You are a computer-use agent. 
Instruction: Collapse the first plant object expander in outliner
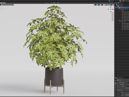pyautogui.click(x=118, y=9)
